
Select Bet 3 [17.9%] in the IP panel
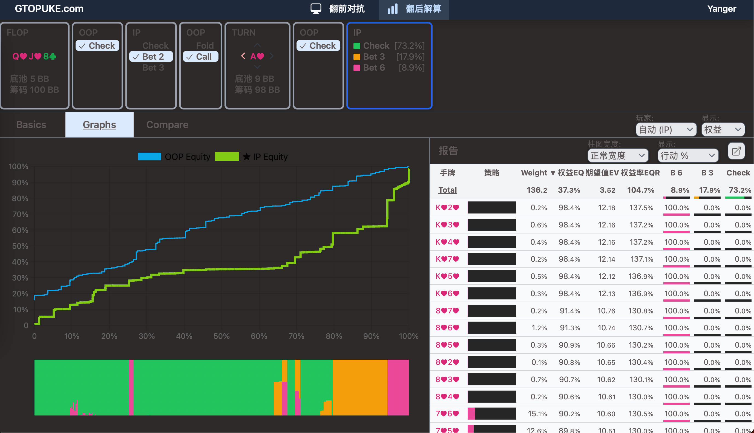click(x=389, y=57)
